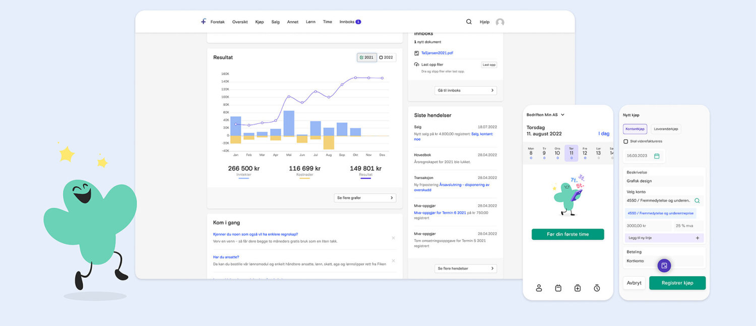The width and height of the screenshot is (756, 326).
Task: Open search with the magnifier icon
Action: click(469, 22)
